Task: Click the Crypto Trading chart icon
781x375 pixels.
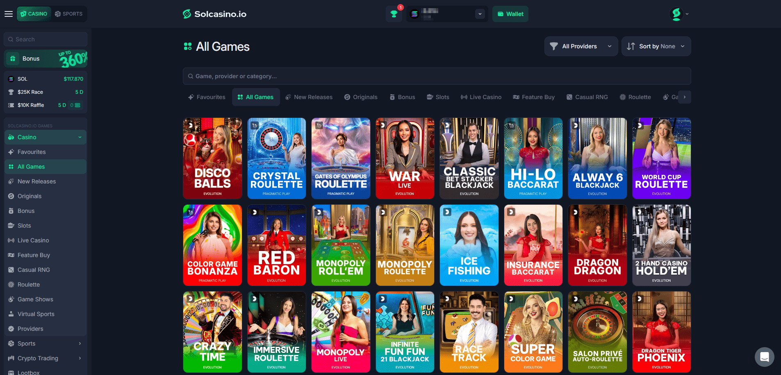Action: tap(11, 358)
